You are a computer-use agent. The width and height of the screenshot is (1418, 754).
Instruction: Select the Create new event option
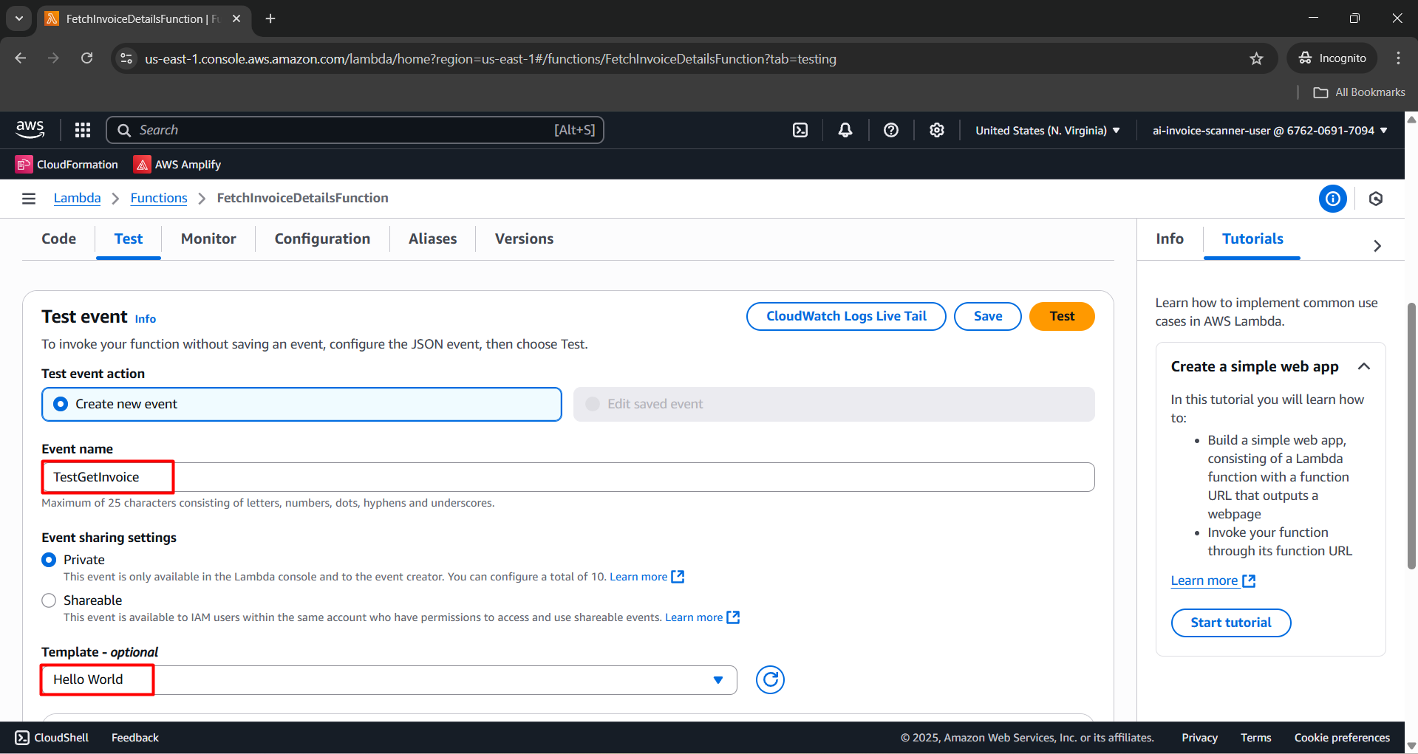point(61,404)
